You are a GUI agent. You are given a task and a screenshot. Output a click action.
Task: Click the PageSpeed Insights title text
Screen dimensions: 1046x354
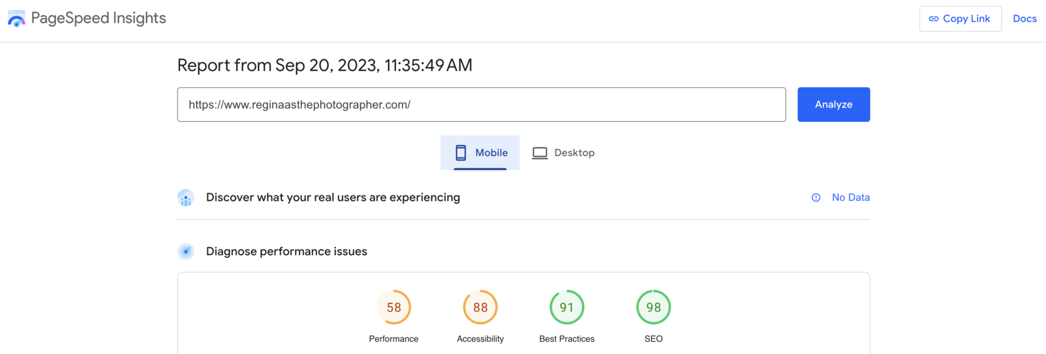click(x=98, y=19)
